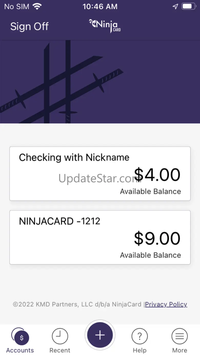200x355 pixels.
Task: Tap the Wi-Fi status icon
Action: 37,7
